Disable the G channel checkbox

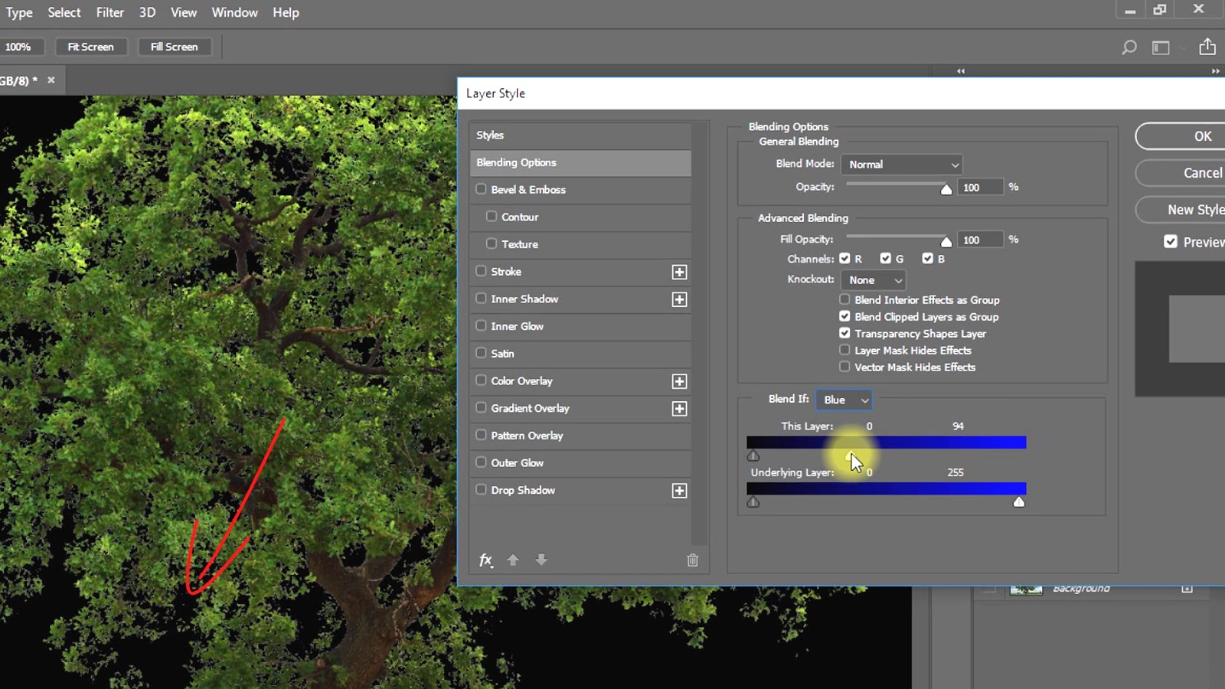click(x=886, y=258)
